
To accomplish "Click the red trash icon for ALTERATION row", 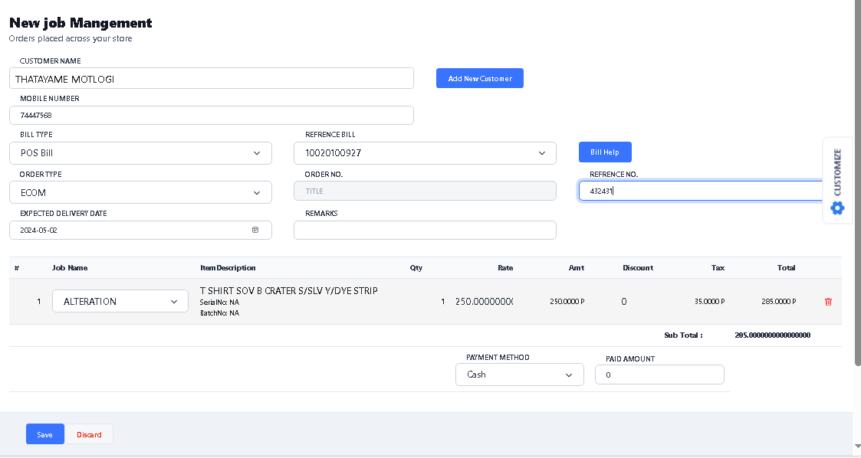I will pyautogui.click(x=828, y=302).
